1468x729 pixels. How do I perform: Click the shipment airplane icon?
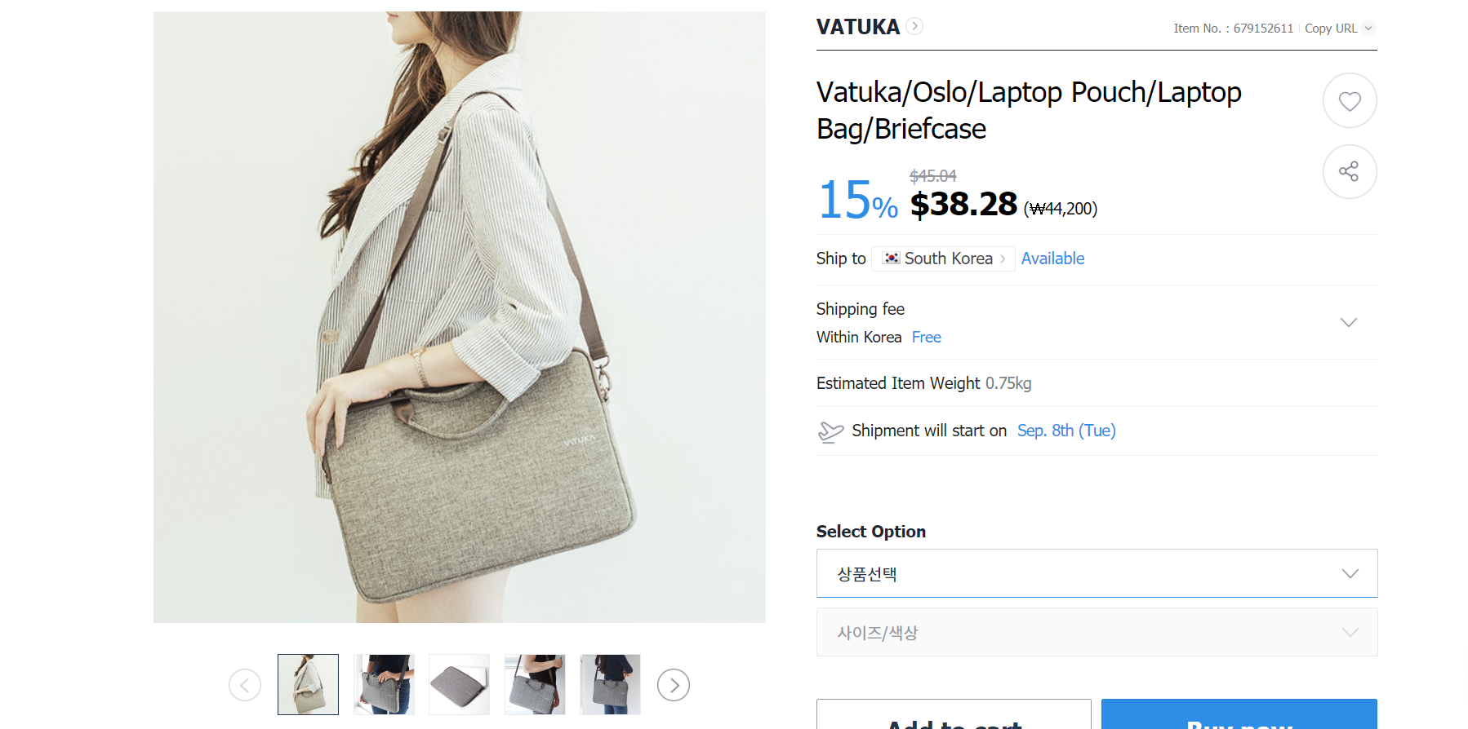coord(830,431)
